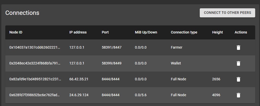The height and width of the screenshot is (106, 260).
Task: Select node ID 0x82afd9e1bd489512821c231…
Action: point(35,79)
